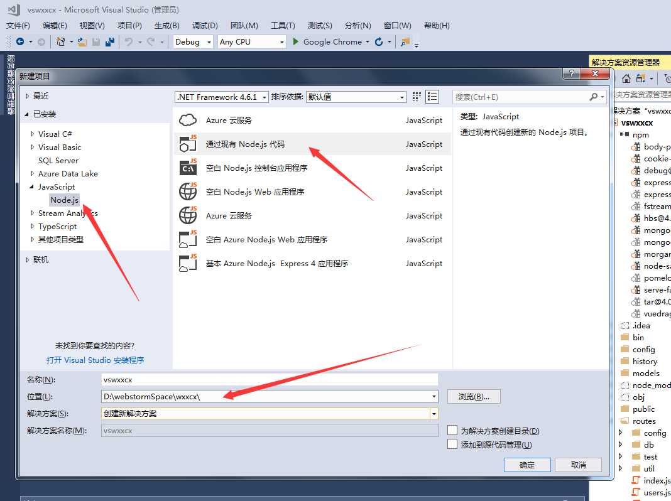Click the browser refresh icon in toolbar
The image size is (671, 501).
click(379, 41)
